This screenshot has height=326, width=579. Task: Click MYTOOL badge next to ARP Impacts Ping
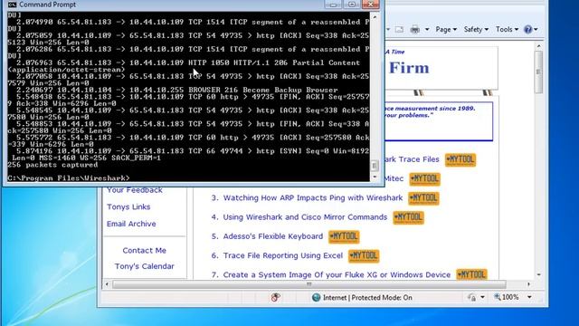pos(423,198)
